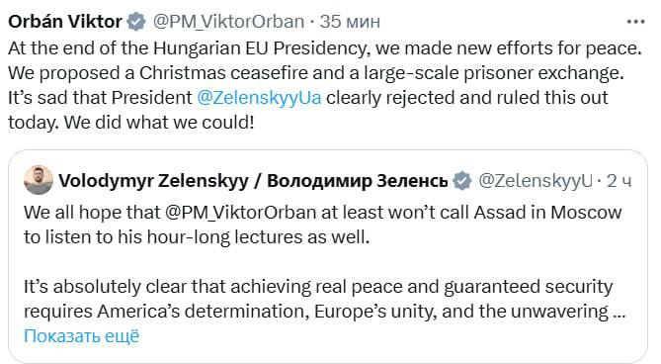Open the three-dot more options menu
The width and height of the screenshot is (661, 364).
[636, 22]
